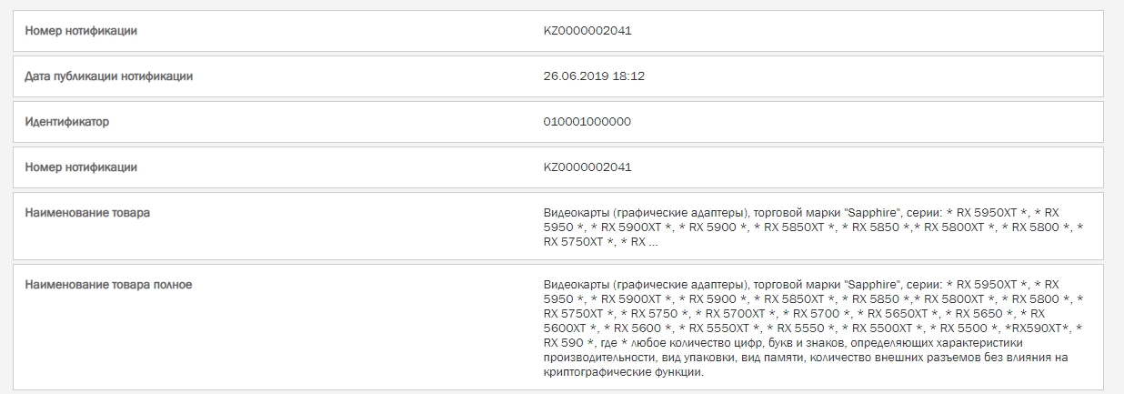Click the 'Наименование товара' short name label
The height and width of the screenshot is (394, 1124).
87,213
